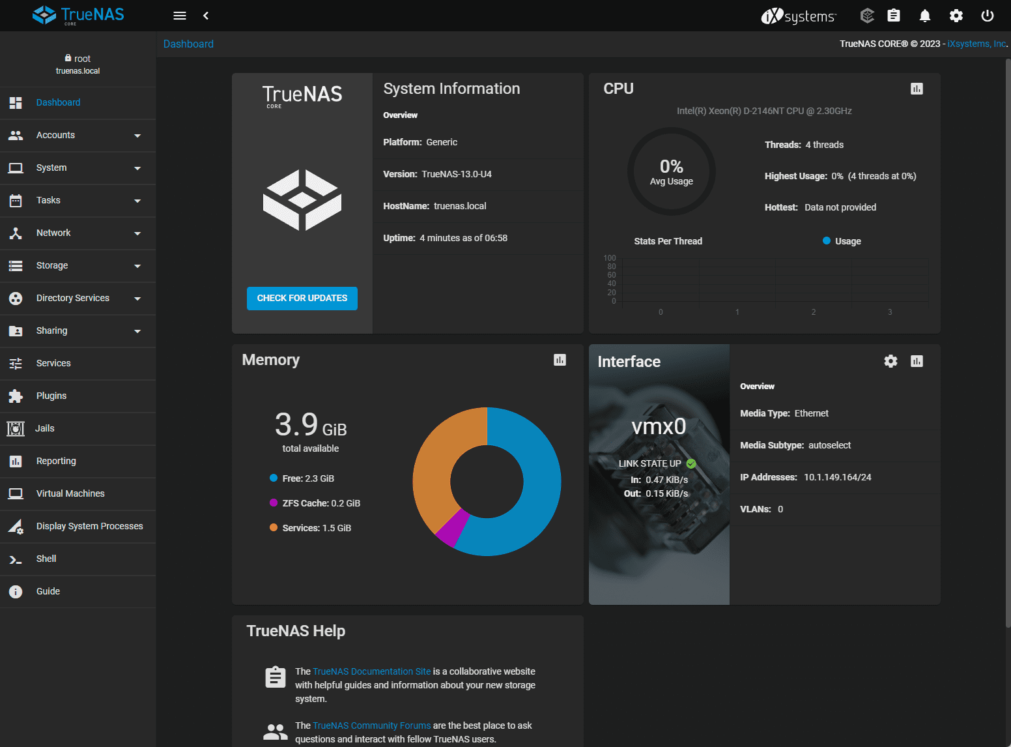Select the Reporting sidebar icon

tap(16, 461)
